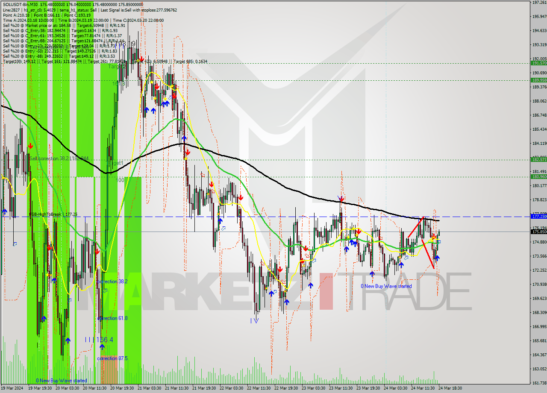547x393 pixels.
Task: Click the '21 Mar 11:30' time label
Action: (177, 389)
